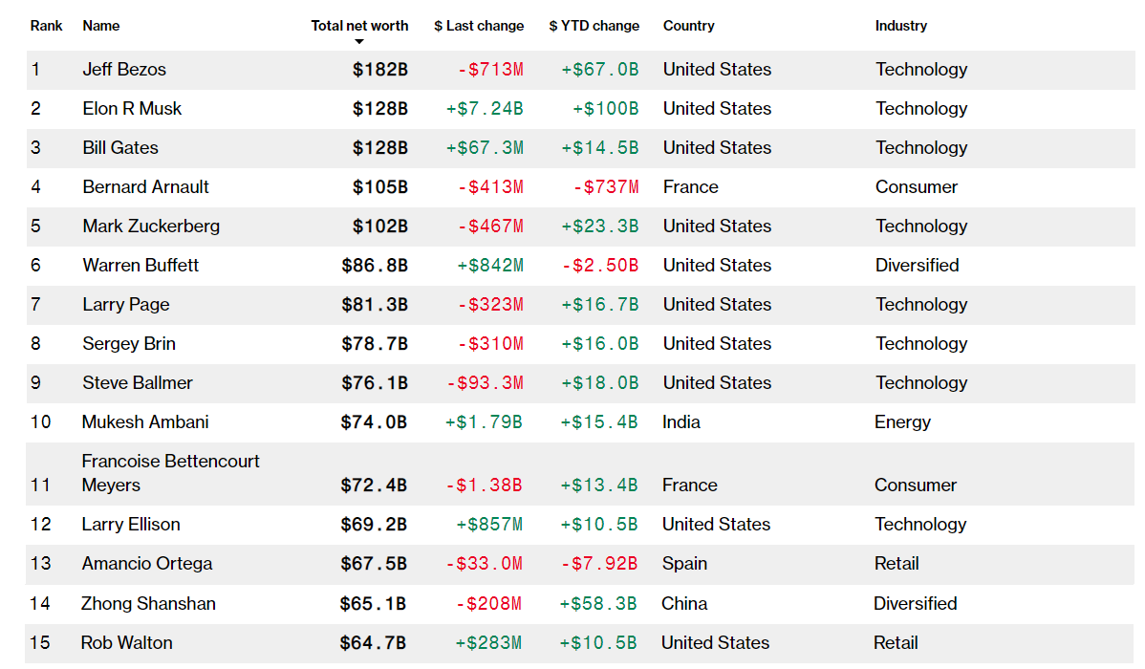Image resolution: width=1145 pixels, height=669 pixels.
Task: Select the Bill Gates name link
Action: [x=119, y=147]
